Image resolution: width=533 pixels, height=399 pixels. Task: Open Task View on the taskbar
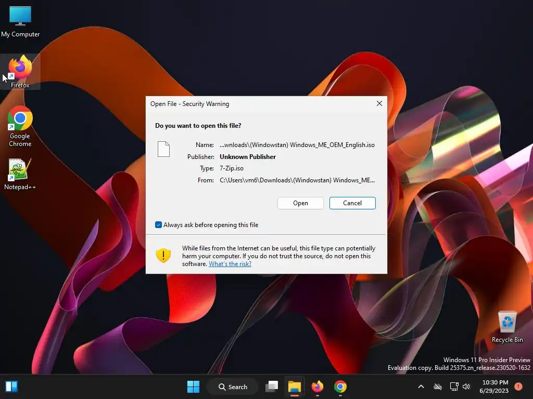tap(272, 387)
